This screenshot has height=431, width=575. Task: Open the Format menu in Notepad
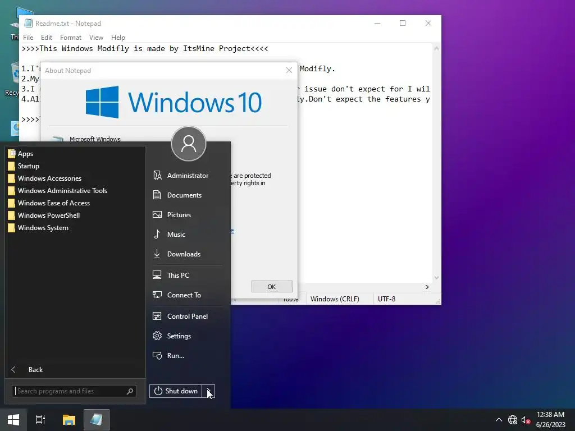[71, 38]
